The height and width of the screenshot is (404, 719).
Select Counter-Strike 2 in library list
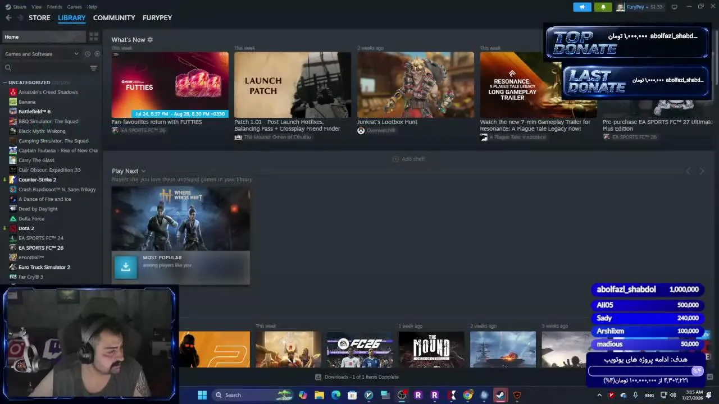tap(37, 180)
